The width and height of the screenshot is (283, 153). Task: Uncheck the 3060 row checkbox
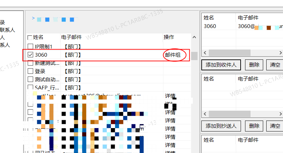point(30,55)
